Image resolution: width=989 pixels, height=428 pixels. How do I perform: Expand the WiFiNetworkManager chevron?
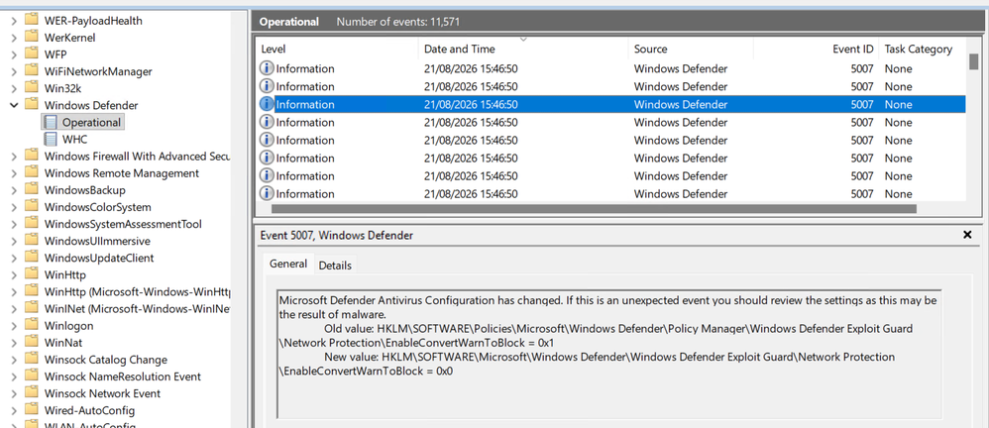[14, 72]
